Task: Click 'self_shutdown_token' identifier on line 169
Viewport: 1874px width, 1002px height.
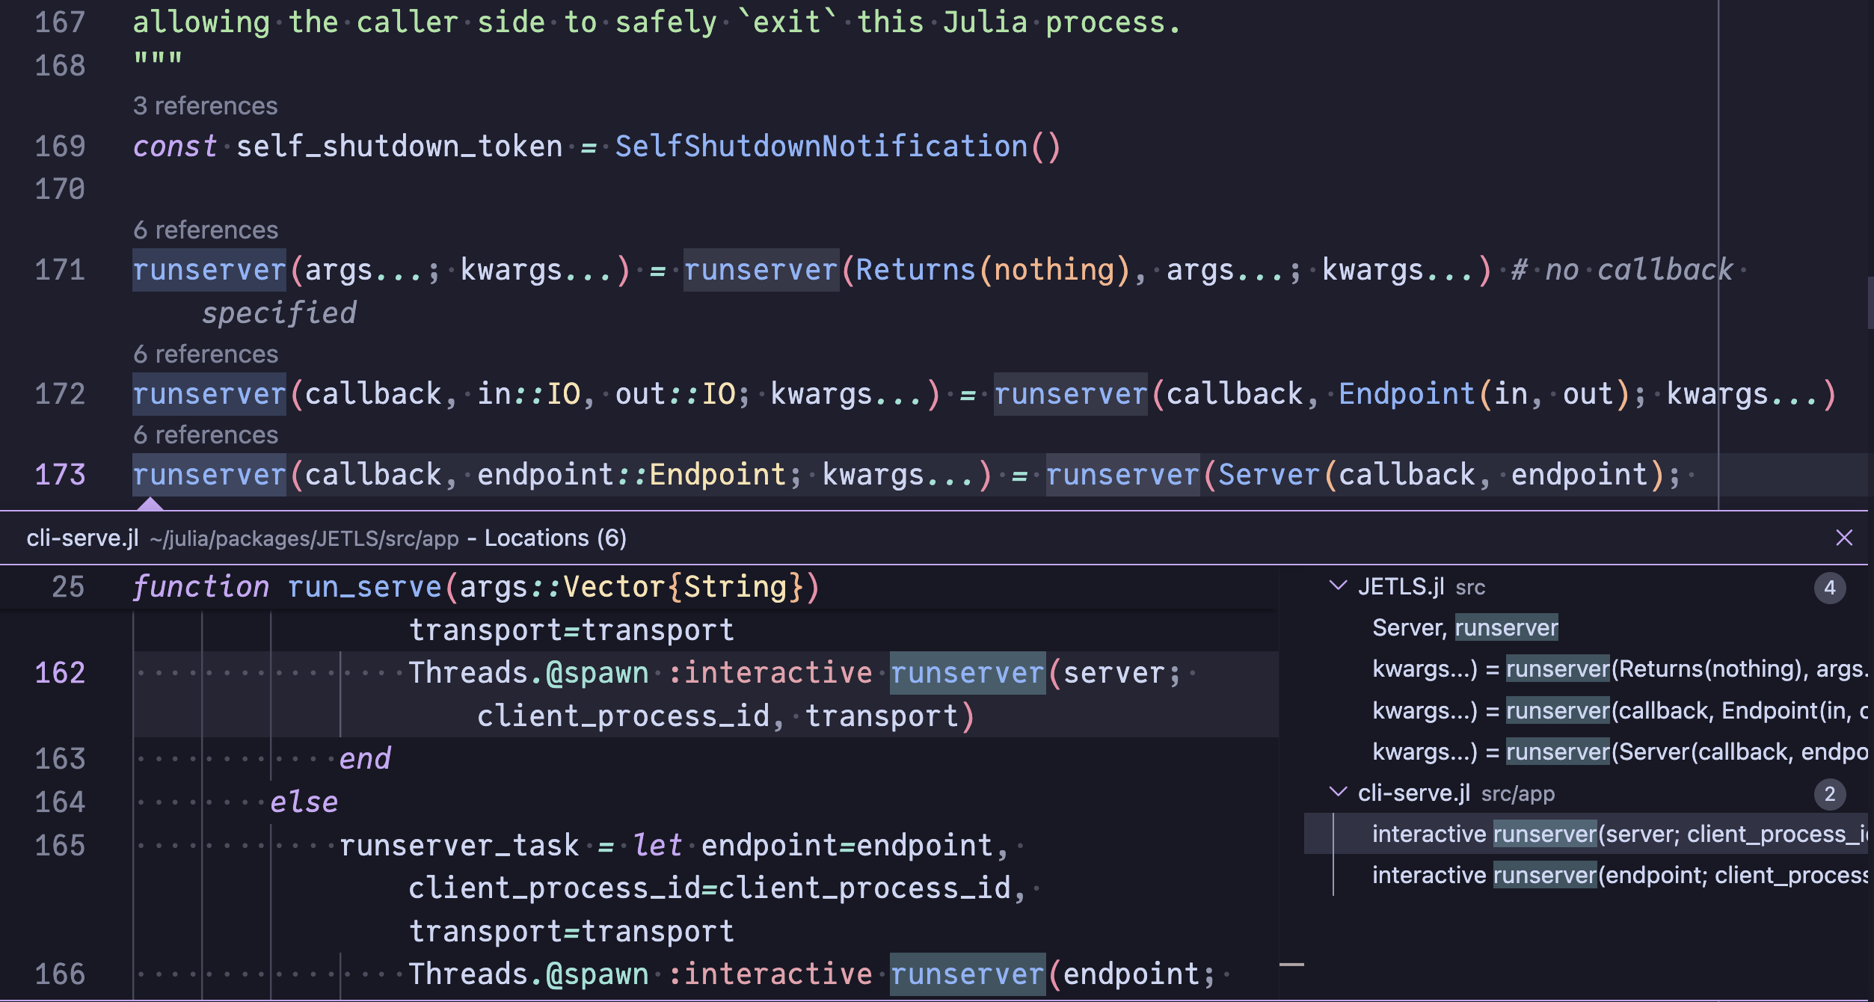Action: point(399,147)
